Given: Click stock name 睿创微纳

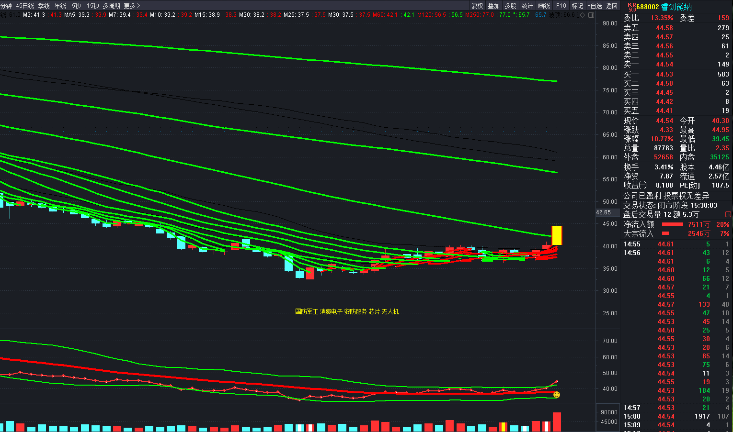Looking at the screenshot, I should [676, 7].
